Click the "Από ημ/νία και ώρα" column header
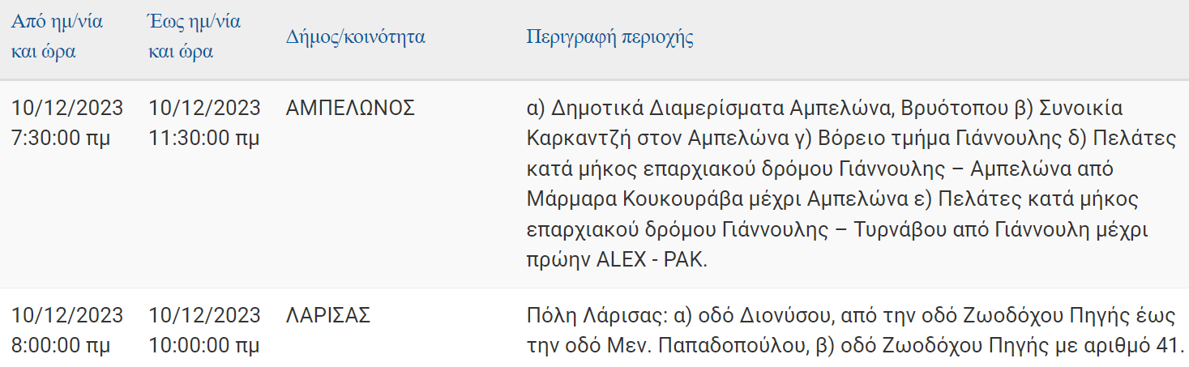The width and height of the screenshot is (1189, 367). coord(57,37)
